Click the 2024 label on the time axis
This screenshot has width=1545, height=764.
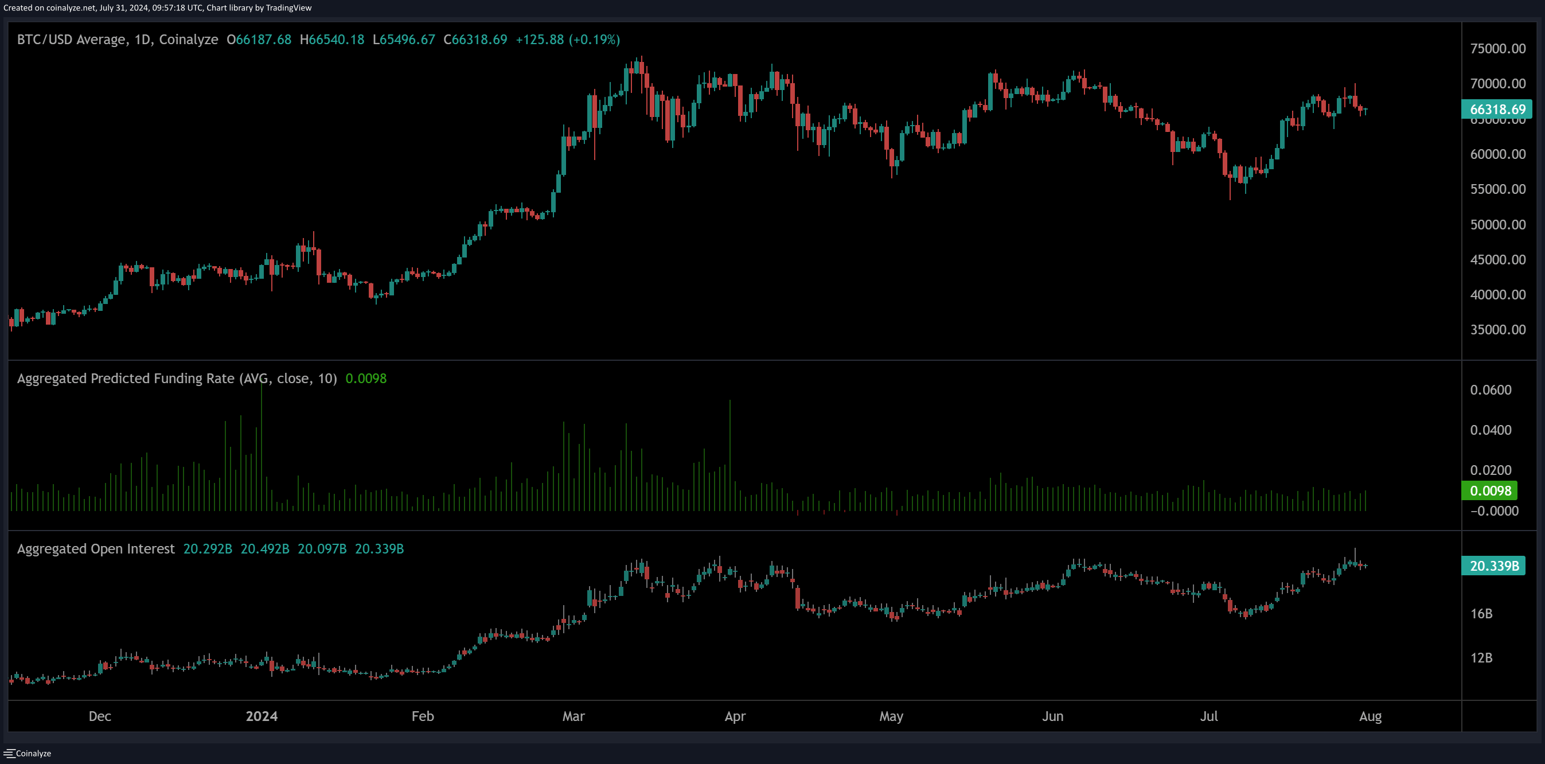262,716
